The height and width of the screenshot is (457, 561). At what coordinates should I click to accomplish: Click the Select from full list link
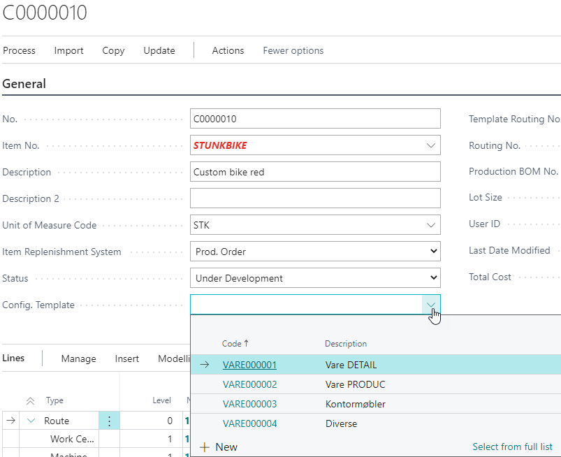pos(512,447)
